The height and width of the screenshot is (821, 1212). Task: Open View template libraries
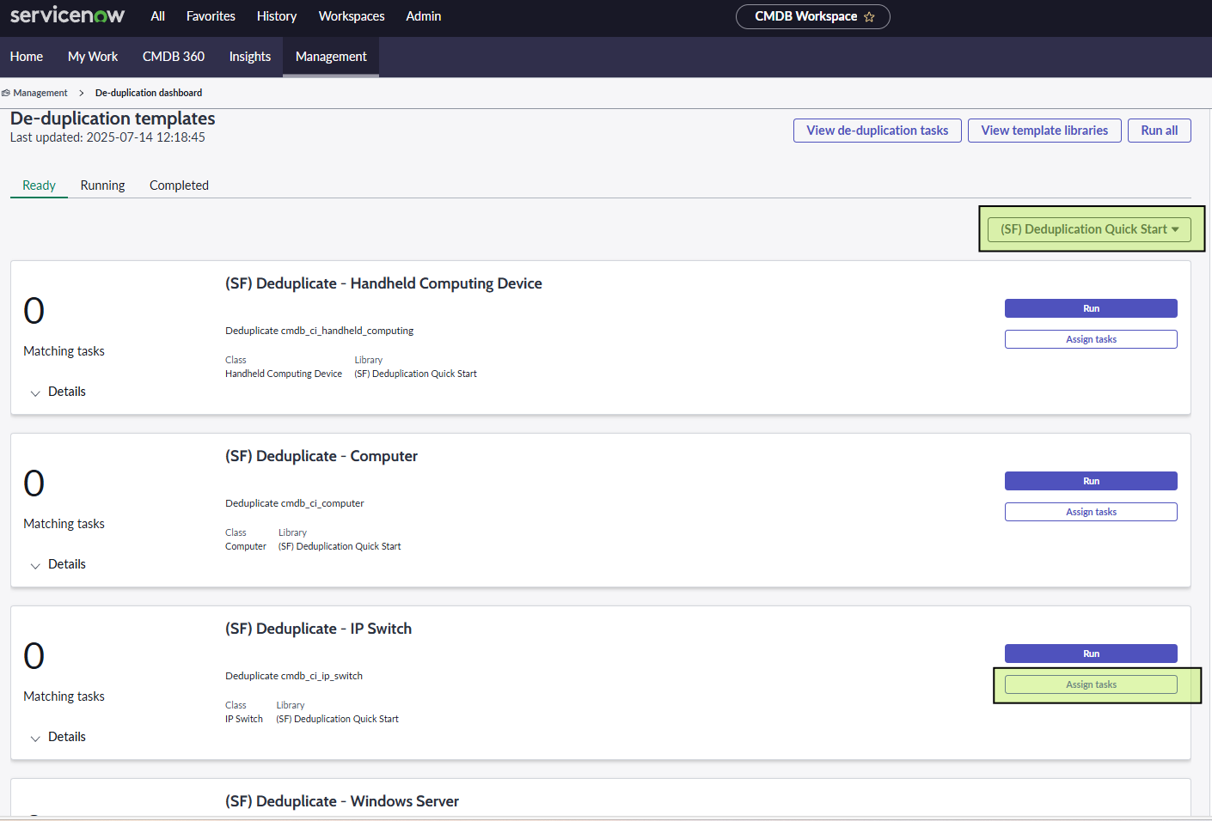[1044, 131]
